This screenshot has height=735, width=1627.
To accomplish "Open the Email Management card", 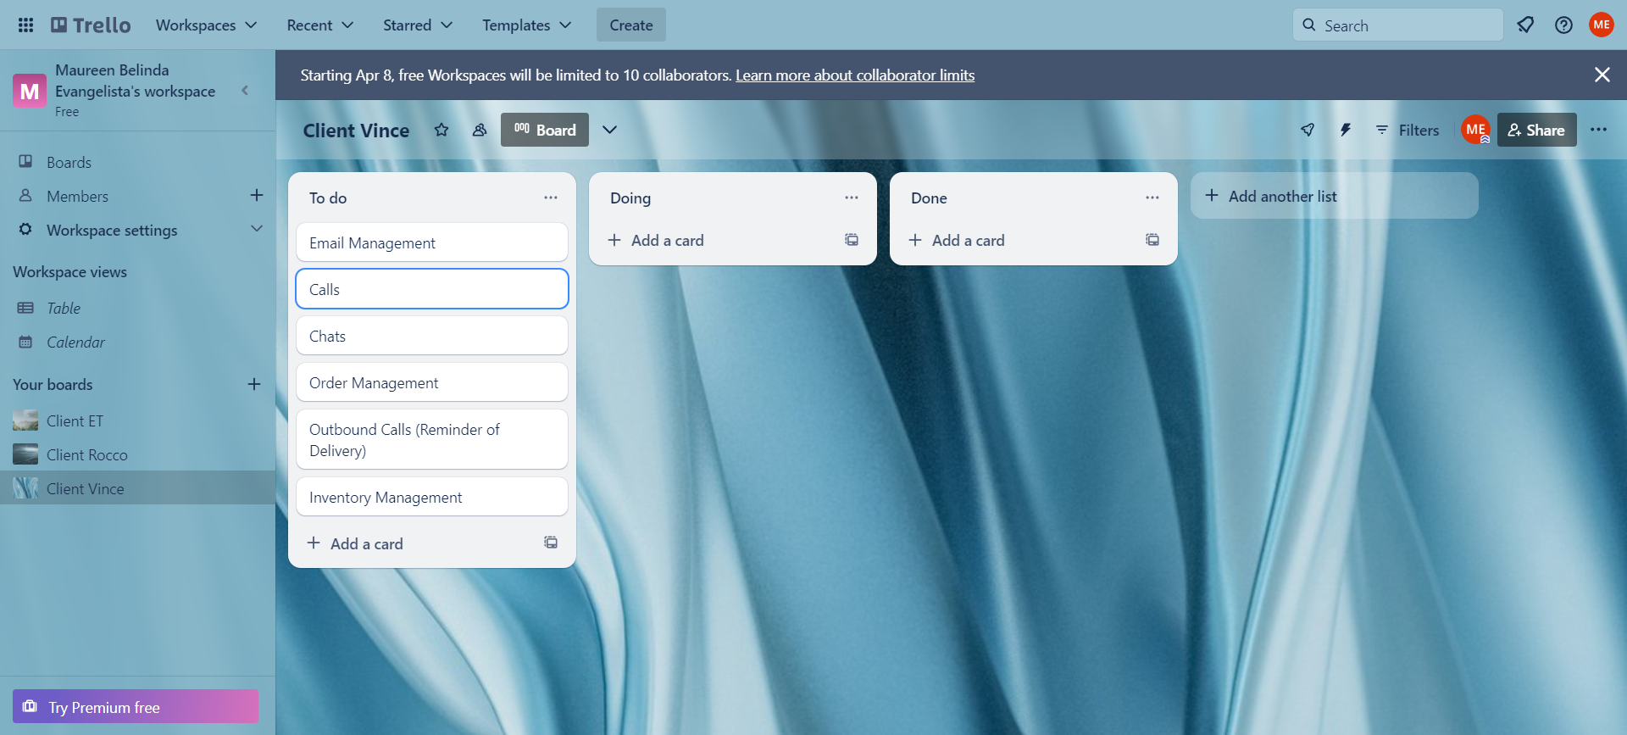I will (x=432, y=242).
